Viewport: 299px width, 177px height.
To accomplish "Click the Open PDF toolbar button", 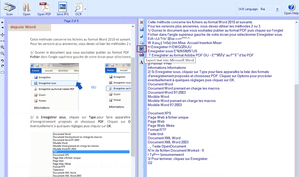I will 44,9.
